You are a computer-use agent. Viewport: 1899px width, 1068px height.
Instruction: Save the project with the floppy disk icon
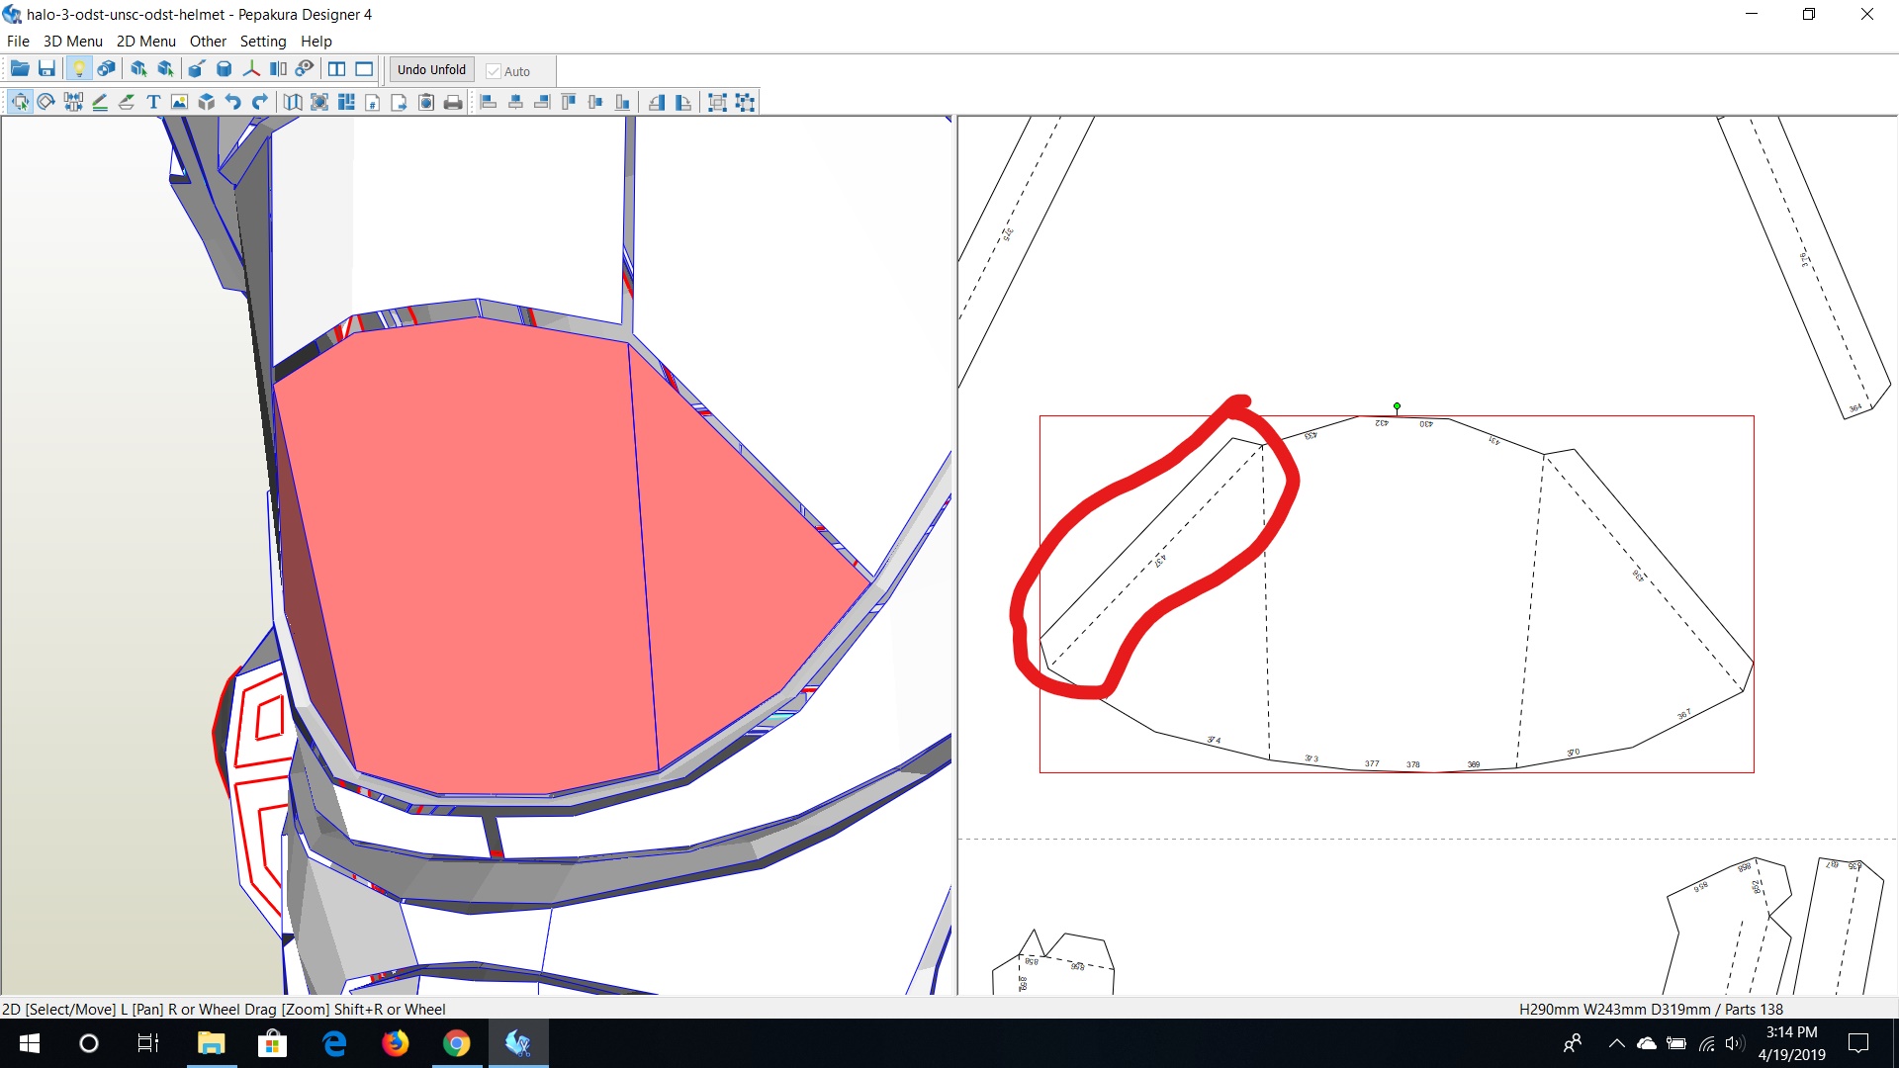coord(46,69)
